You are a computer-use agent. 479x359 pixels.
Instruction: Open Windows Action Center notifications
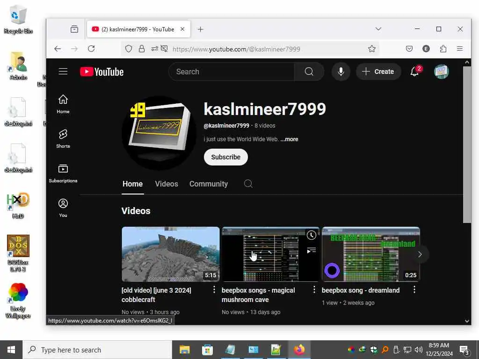click(464, 350)
